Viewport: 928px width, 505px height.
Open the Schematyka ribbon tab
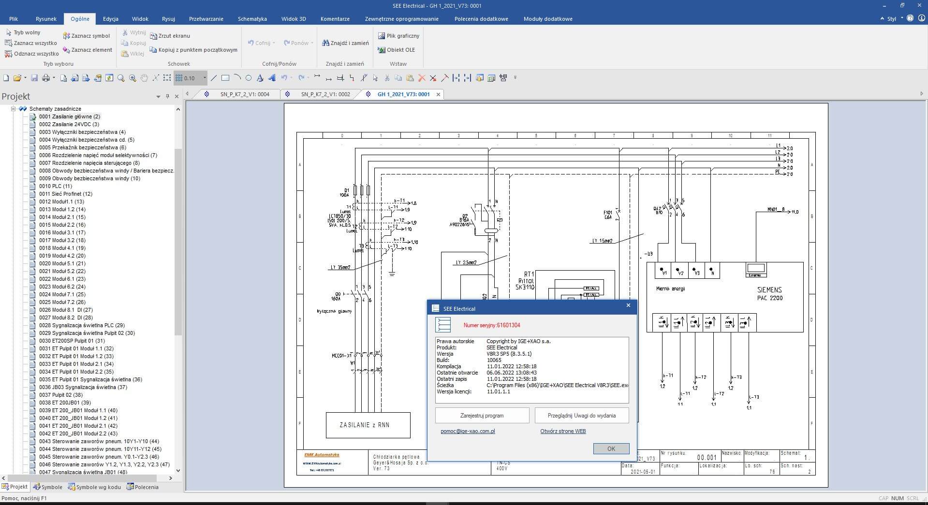[252, 19]
